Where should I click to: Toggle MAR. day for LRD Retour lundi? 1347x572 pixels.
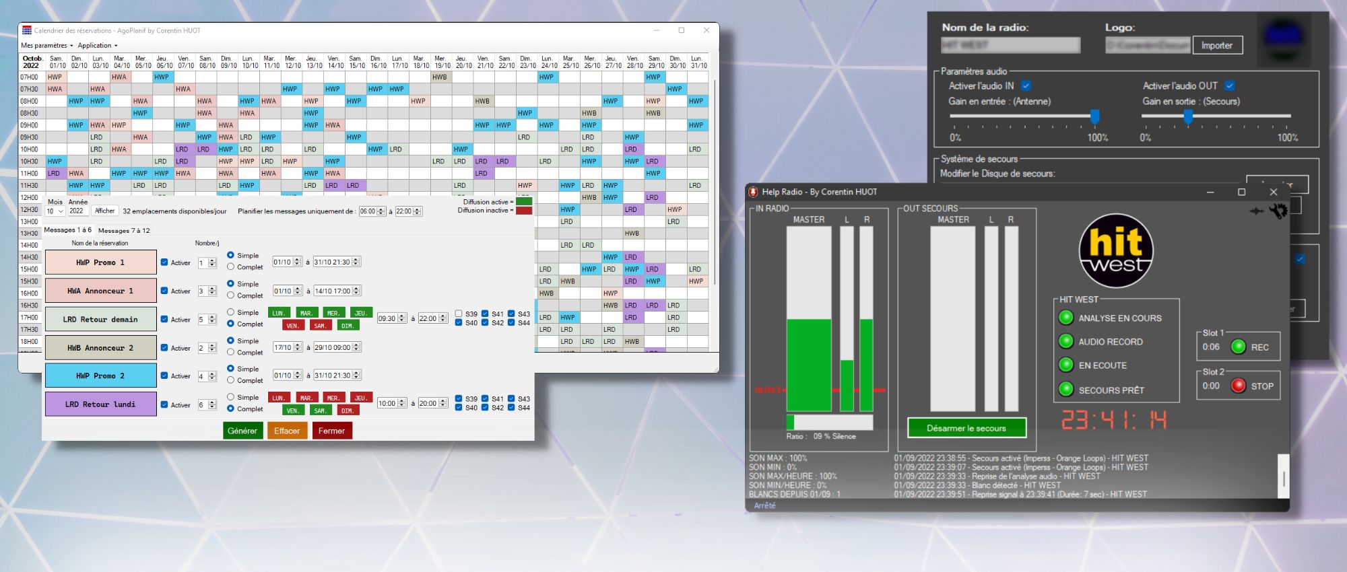(x=306, y=398)
